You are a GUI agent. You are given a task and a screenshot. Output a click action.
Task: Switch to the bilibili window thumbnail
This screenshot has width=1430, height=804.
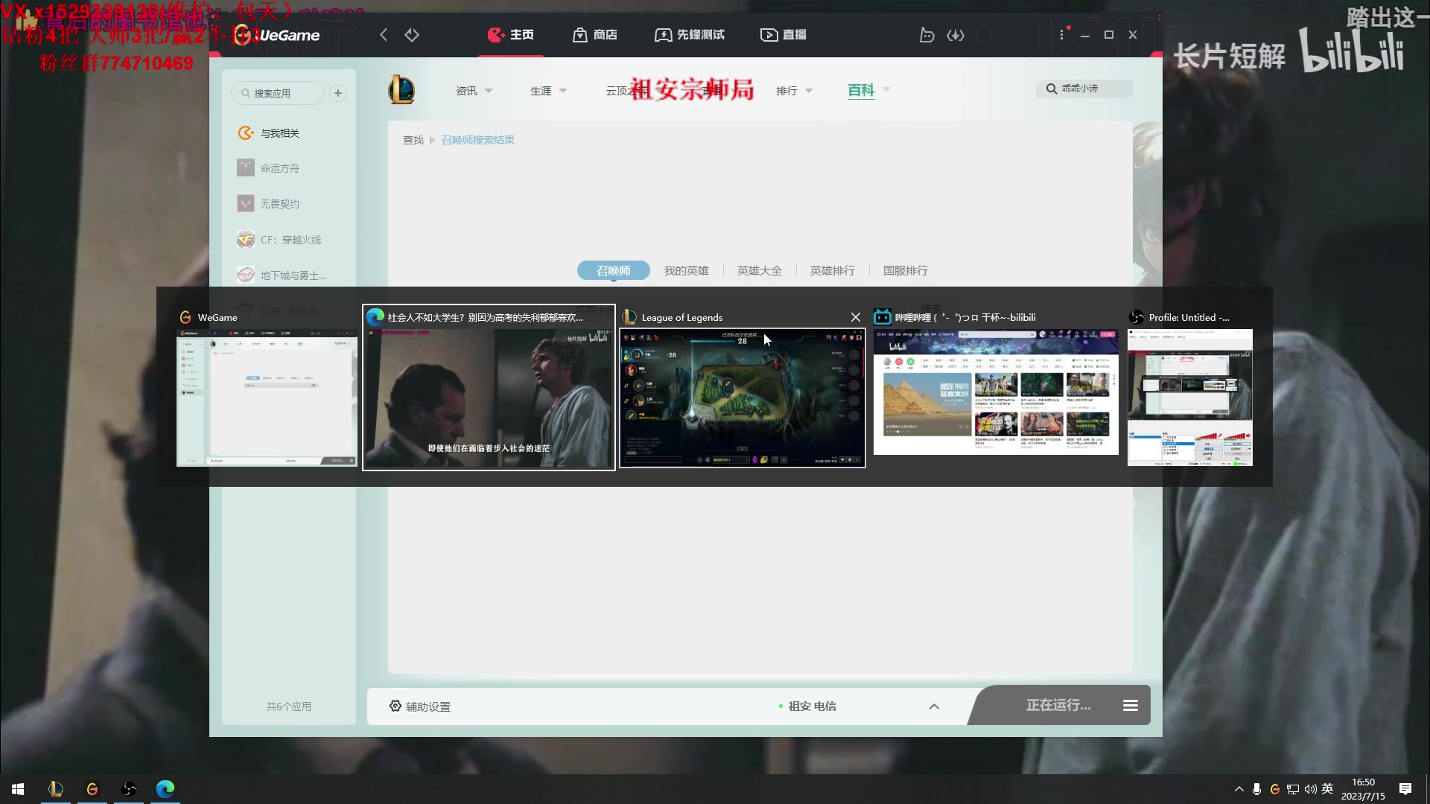point(996,392)
